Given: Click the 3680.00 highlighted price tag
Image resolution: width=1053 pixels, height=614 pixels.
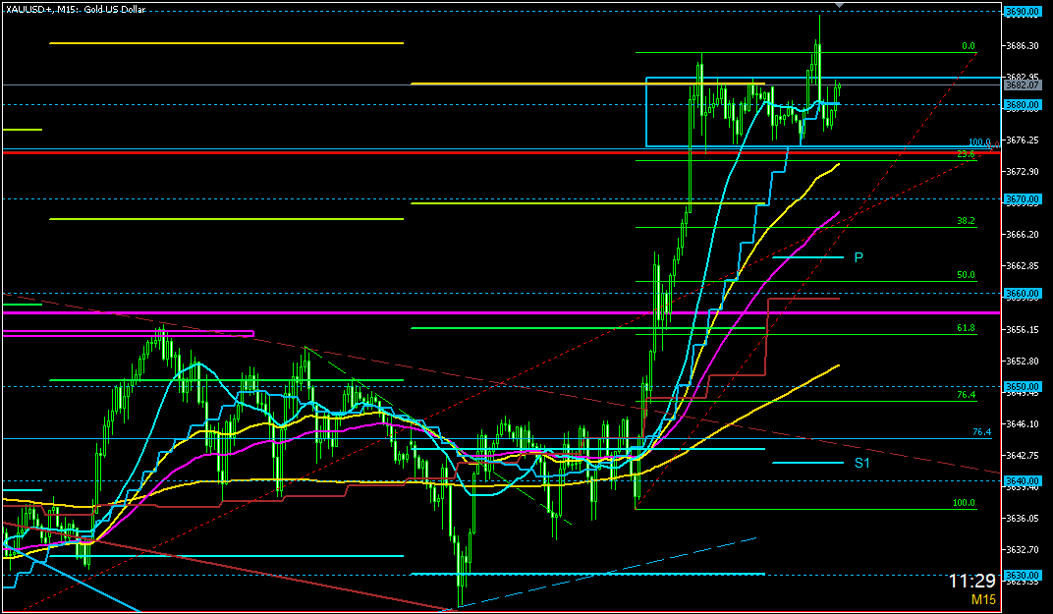Looking at the screenshot, I should [x=1023, y=104].
